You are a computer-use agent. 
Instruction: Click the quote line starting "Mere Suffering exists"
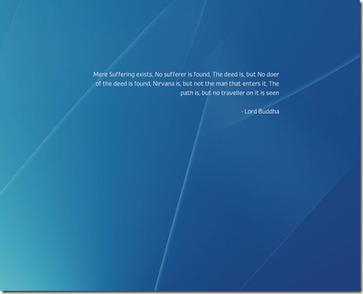186,75
